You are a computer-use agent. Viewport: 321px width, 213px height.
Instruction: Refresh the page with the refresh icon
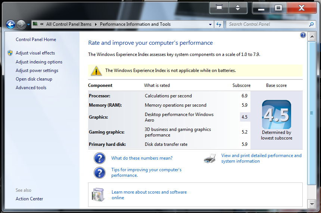tap(219, 24)
